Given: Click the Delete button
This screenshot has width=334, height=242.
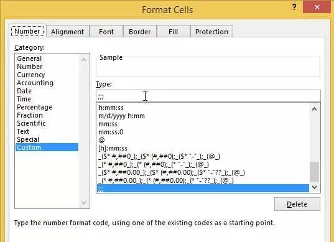Looking at the screenshot, I should pyautogui.click(x=297, y=204).
